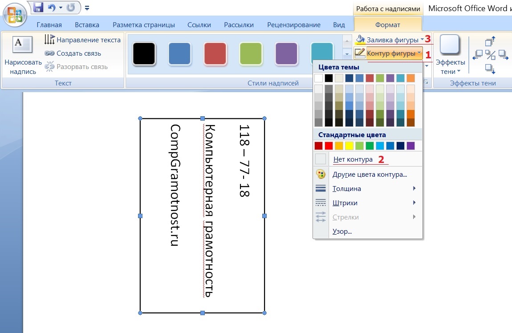The height and width of the screenshot is (333, 512).
Task: Open the Разметка страницы tab
Action: click(144, 25)
